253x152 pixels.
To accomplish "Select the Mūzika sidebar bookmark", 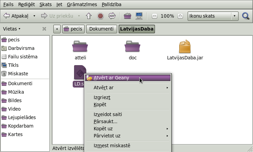I will point(25,92).
